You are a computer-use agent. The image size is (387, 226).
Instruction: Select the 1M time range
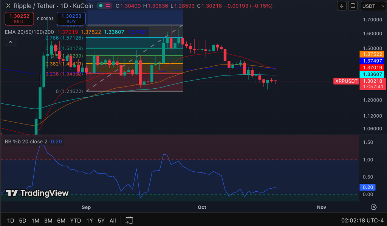click(x=35, y=221)
